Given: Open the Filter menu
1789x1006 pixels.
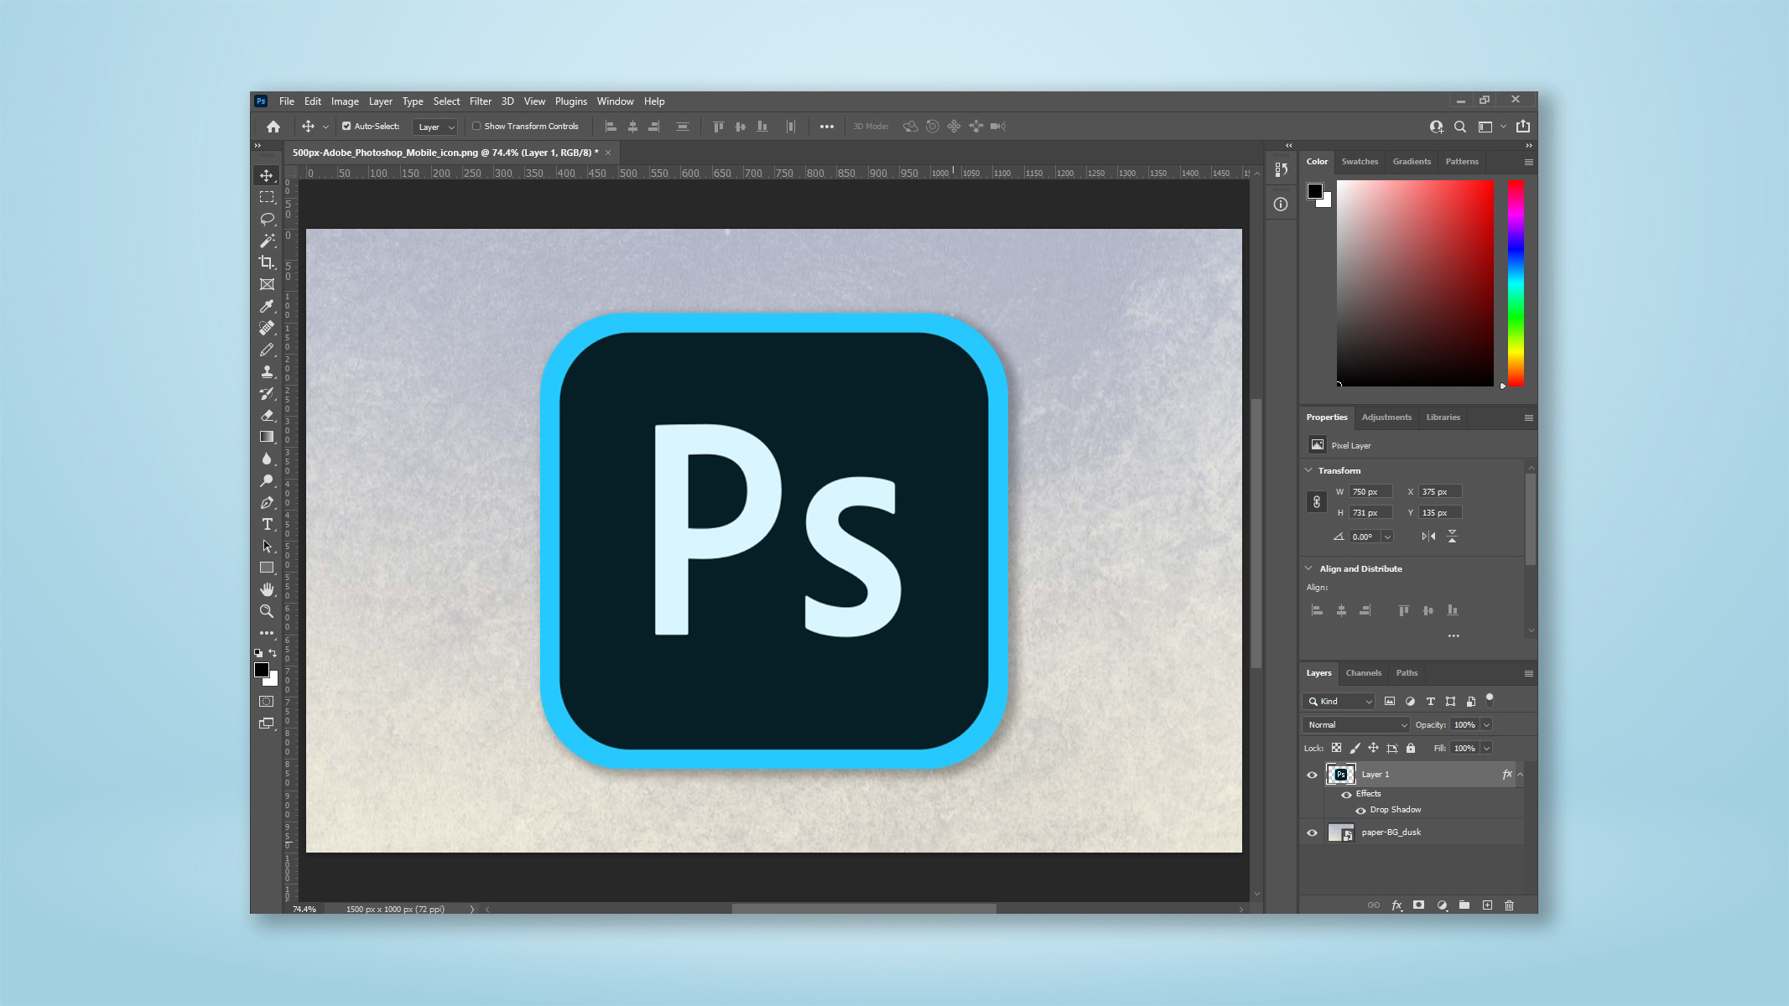Looking at the screenshot, I should coord(481,101).
